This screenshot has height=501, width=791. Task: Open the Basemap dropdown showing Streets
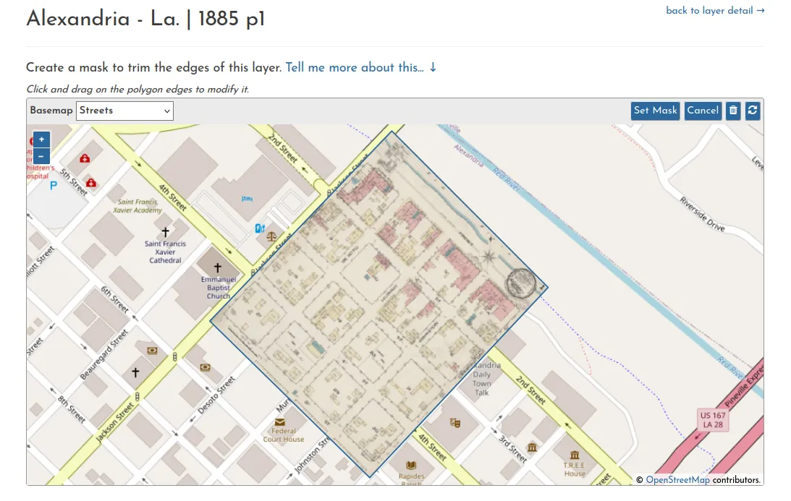click(x=124, y=111)
